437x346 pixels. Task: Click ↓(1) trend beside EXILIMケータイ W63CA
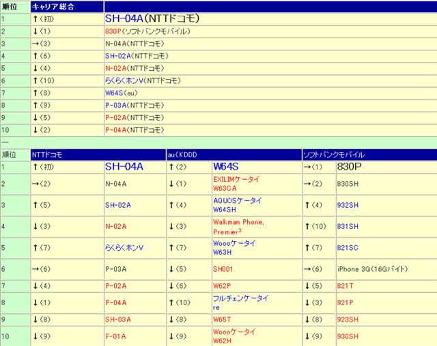(x=178, y=184)
